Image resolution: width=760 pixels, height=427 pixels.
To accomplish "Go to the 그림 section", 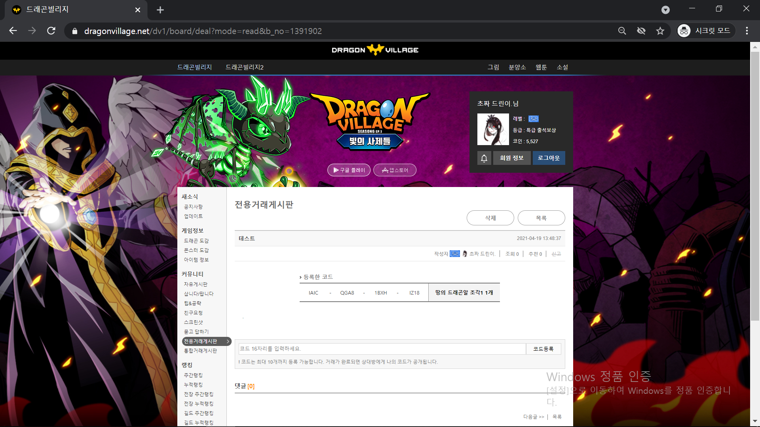I will pyautogui.click(x=493, y=67).
